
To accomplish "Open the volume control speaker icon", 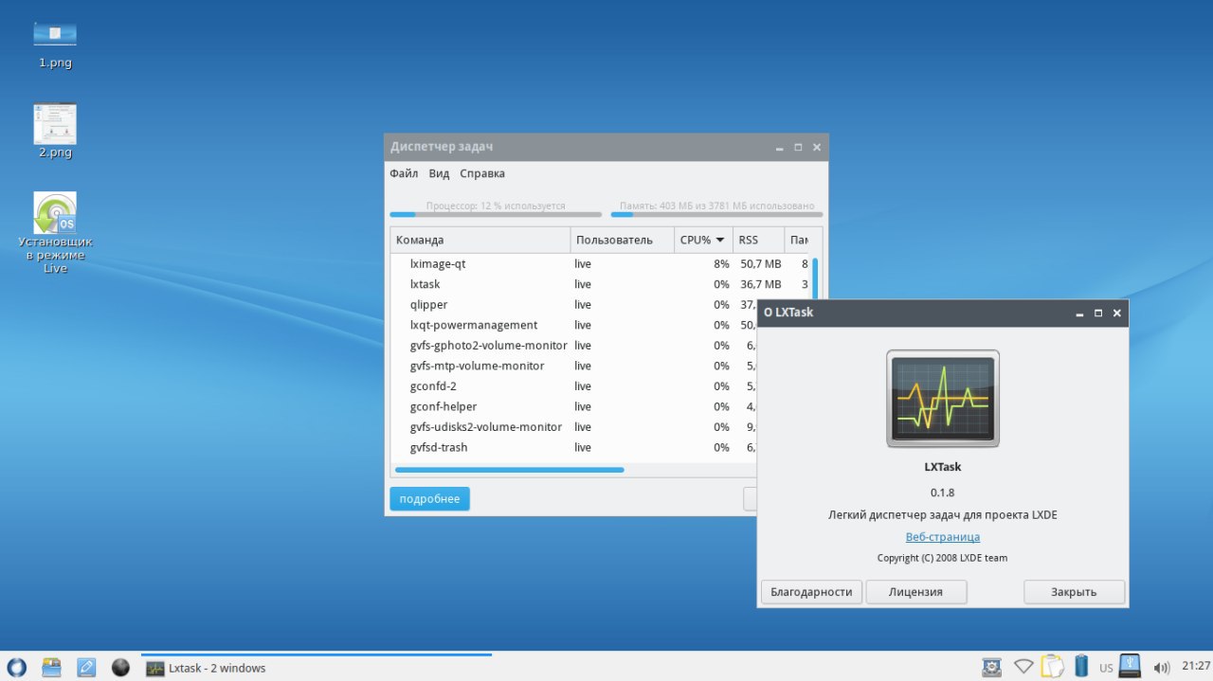I will click(x=1161, y=669).
